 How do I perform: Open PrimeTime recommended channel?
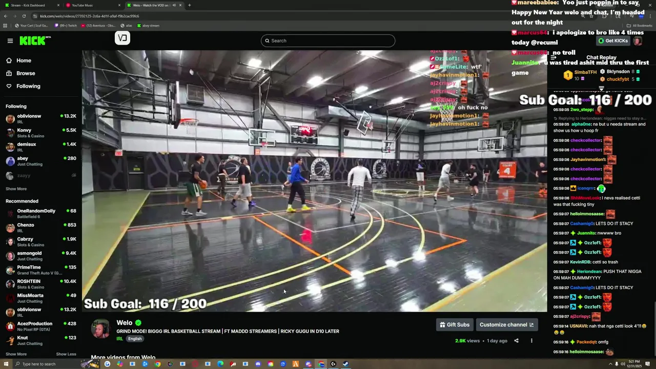pos(41,270)
